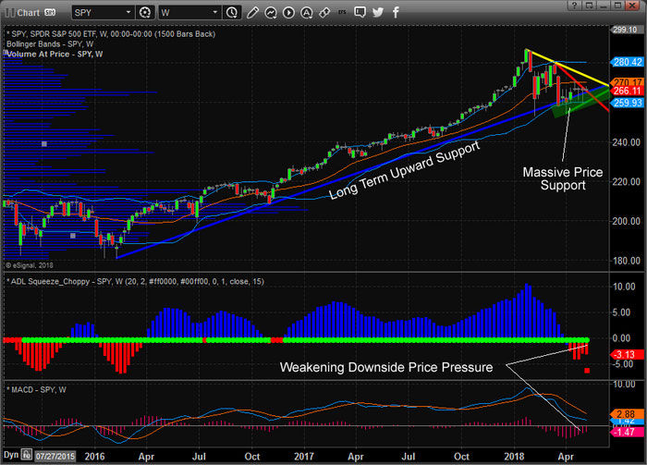Viewport: 647px width, 465px height.
Task: Click the 266.11 red price marker
Action: point(628,91)
